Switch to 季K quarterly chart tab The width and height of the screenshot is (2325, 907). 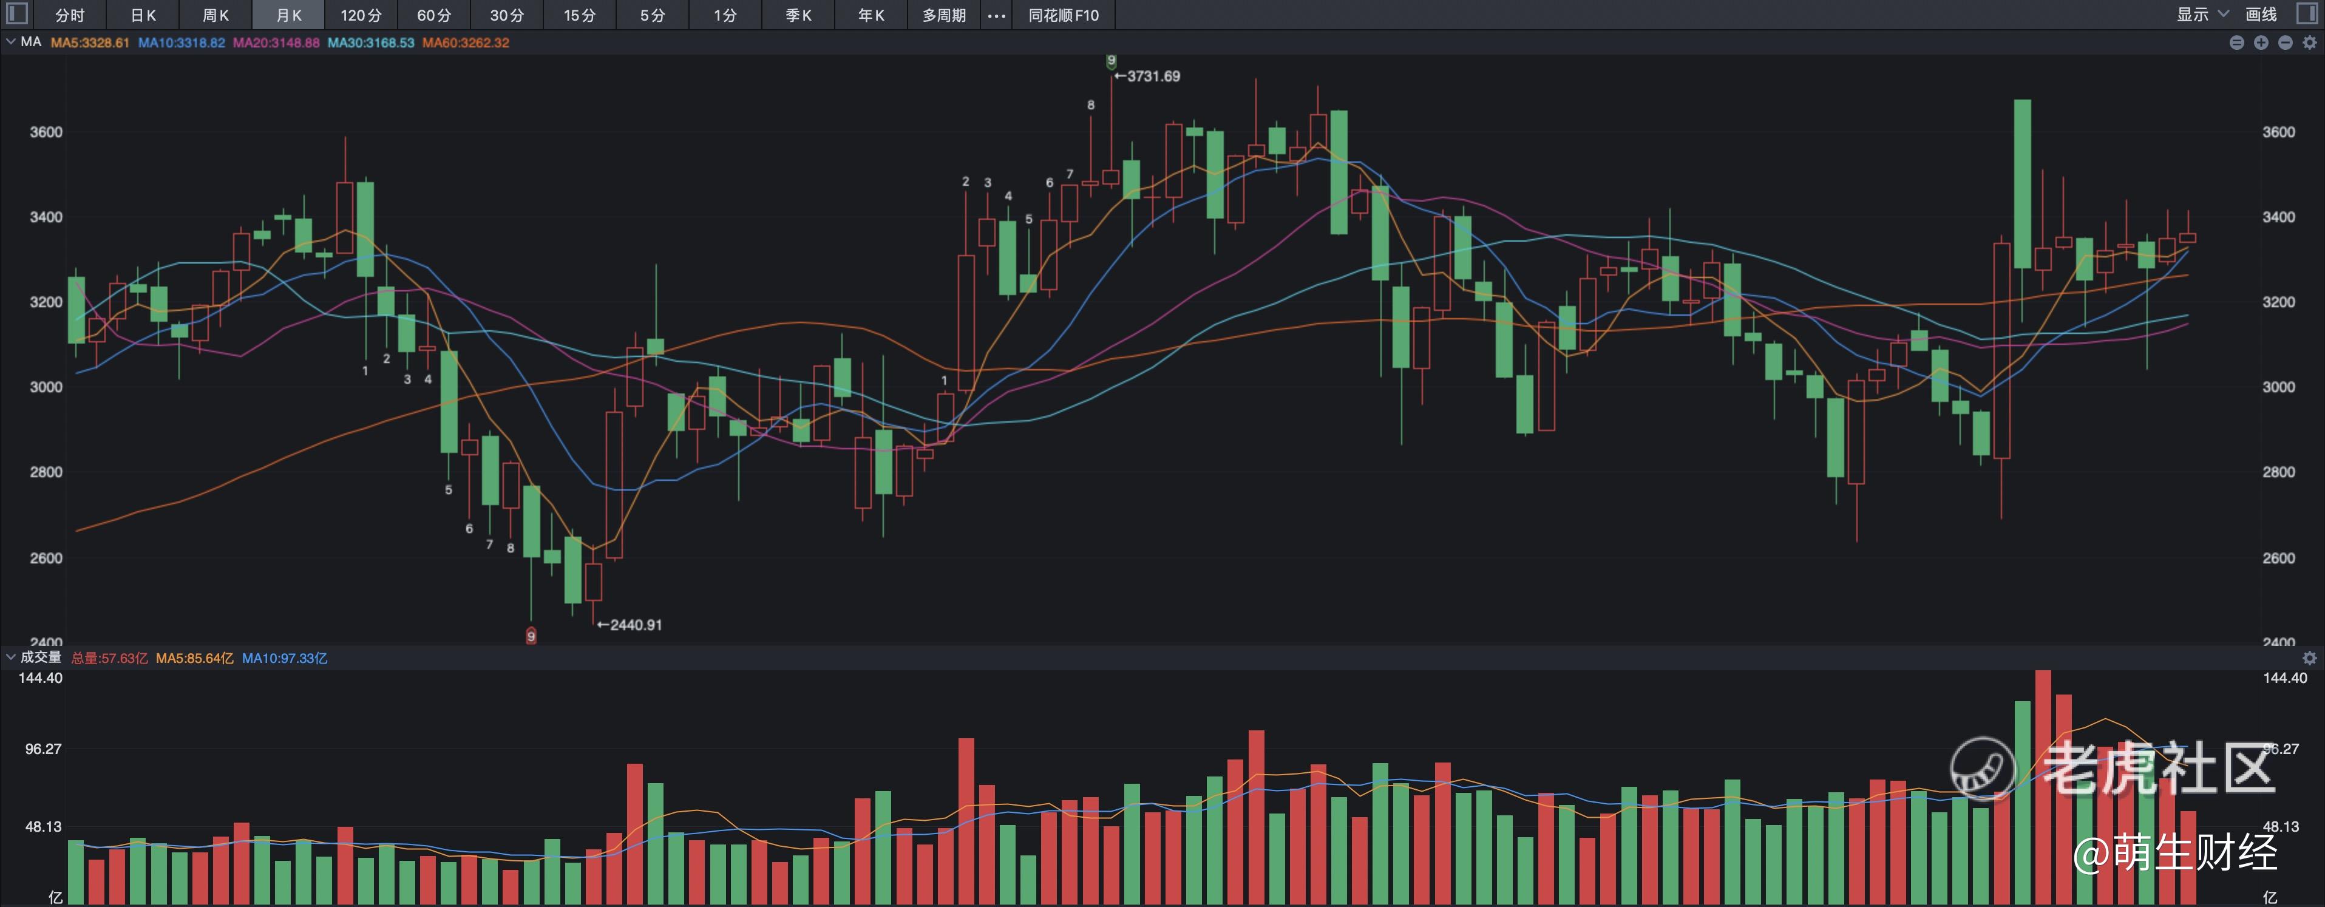pos(798,15)
